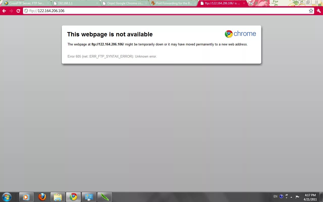The height and width of the screenshot is (202, 323).
Task: Click the green feather taskbar icon
Action: (104, 197)
